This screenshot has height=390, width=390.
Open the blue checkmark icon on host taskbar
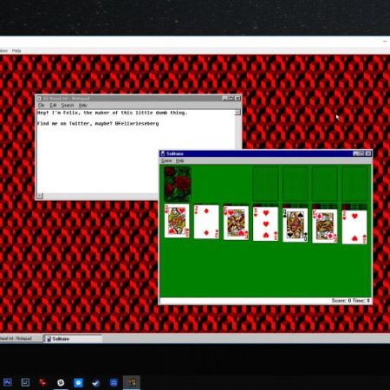pyautogui.click(x=96, y=383)
